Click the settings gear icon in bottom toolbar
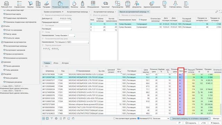Viewport: 222px width, 125px height. point(56,118)
